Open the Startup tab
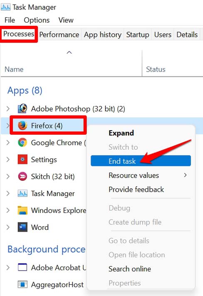203x296 pixels. (x=138, y=35)
